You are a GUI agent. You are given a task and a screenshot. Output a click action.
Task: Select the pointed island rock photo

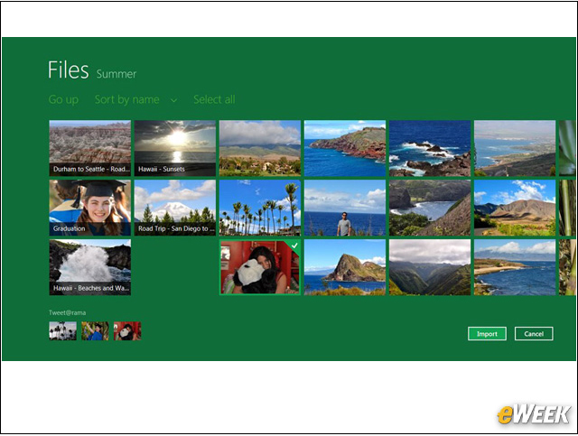point(345,267)
